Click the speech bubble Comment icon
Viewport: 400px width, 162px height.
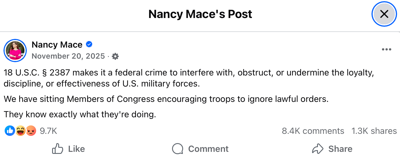point(178,149)
